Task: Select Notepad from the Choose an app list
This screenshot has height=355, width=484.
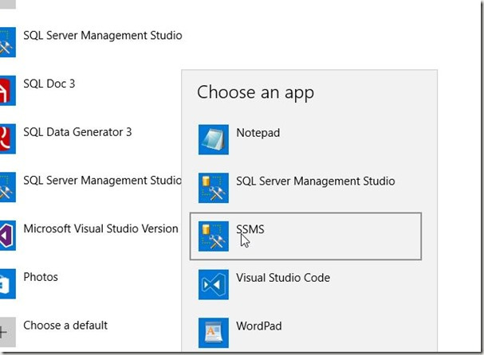Action: coord(258,133)
